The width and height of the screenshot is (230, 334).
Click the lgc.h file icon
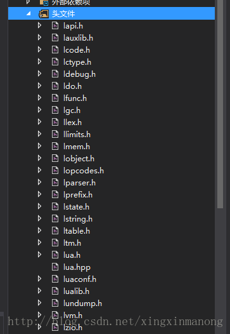pyautogui.click(x=55, y=110)
